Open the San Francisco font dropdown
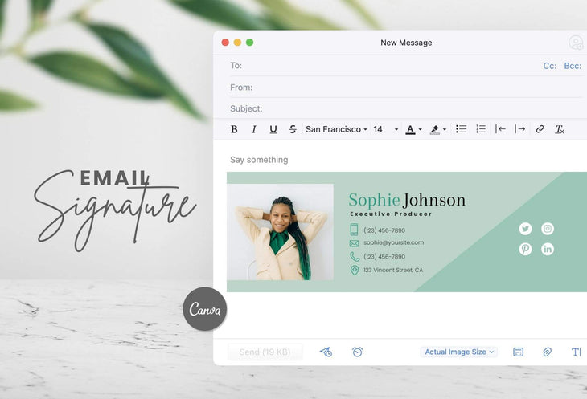 pyautogui.click(x=336, y=129)
